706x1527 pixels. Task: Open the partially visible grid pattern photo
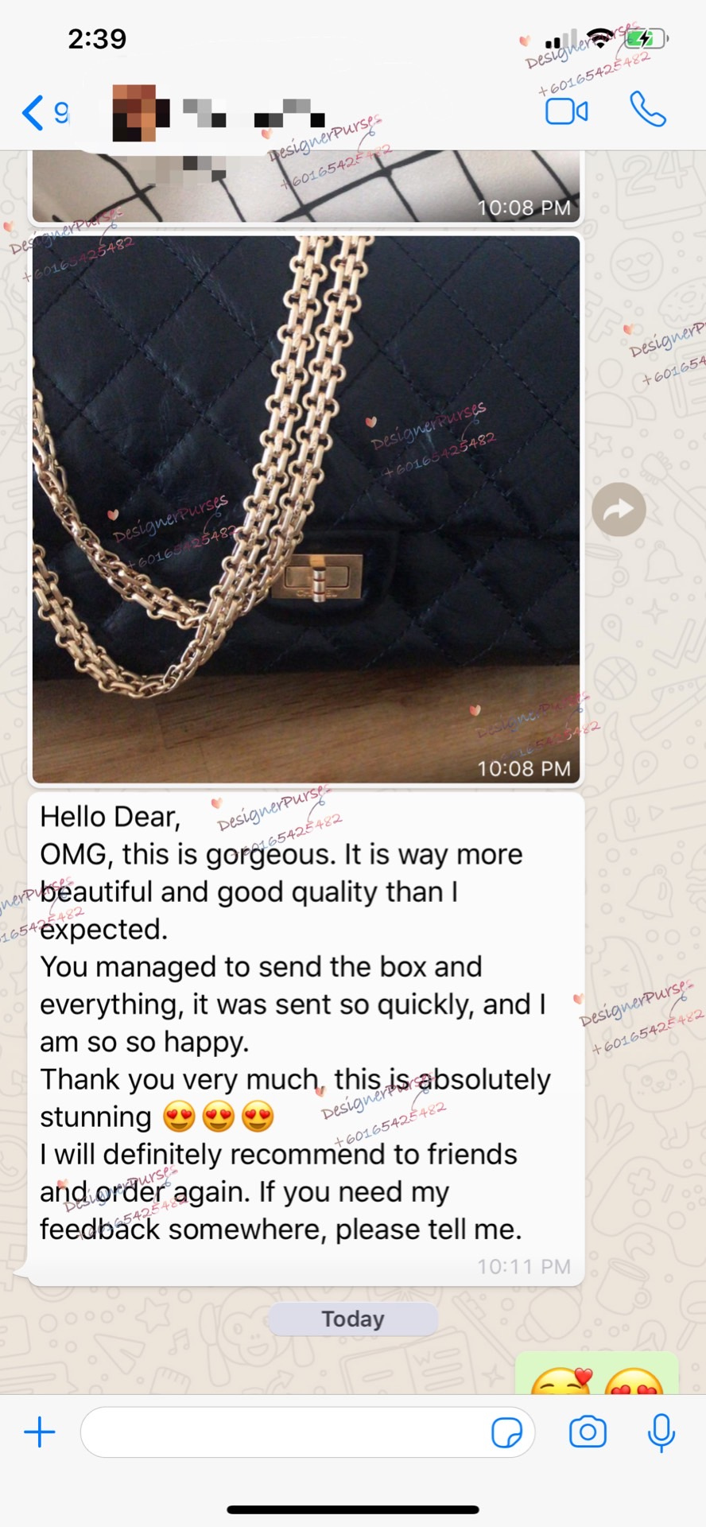tap(306, 187)
